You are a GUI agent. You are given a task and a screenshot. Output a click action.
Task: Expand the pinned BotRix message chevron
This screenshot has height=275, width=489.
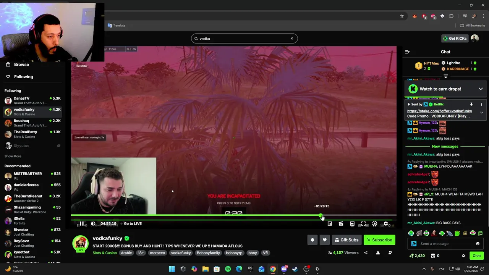(481, 113)
